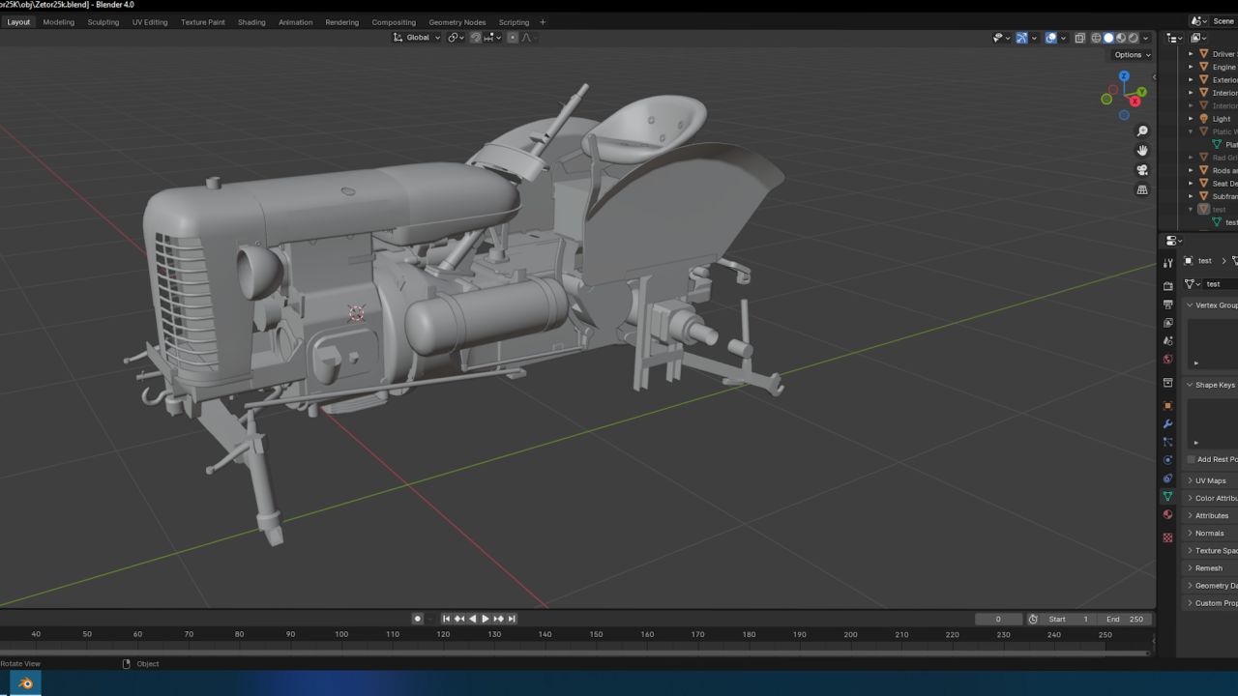
Task: Open the Physics properties tab icon
Action: (1168, 460)
